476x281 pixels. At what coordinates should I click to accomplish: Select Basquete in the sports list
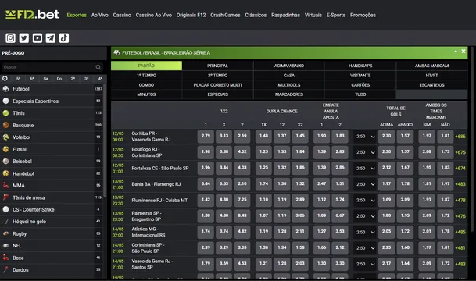[x=52, y=125]
